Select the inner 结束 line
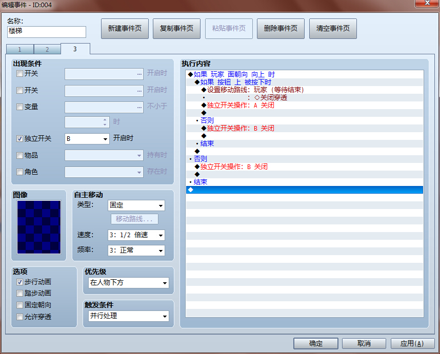The width and height of the screenshot is (440, 354). coord(305,143)
